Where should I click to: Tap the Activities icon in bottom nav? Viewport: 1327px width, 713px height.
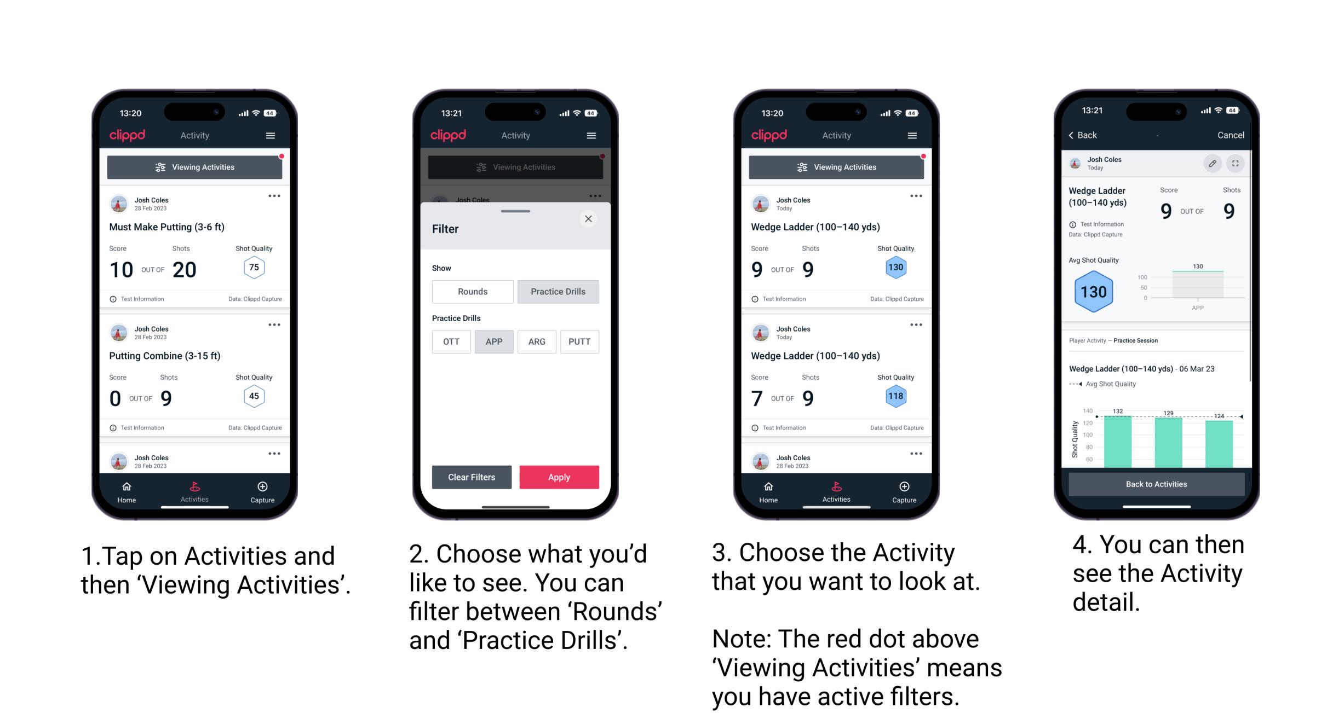click(193, 488)
